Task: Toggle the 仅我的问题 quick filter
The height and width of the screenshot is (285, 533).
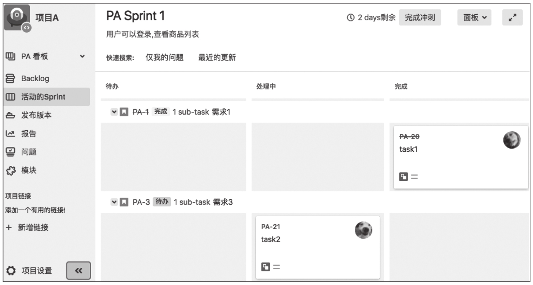Action: [x=164, y=57]
